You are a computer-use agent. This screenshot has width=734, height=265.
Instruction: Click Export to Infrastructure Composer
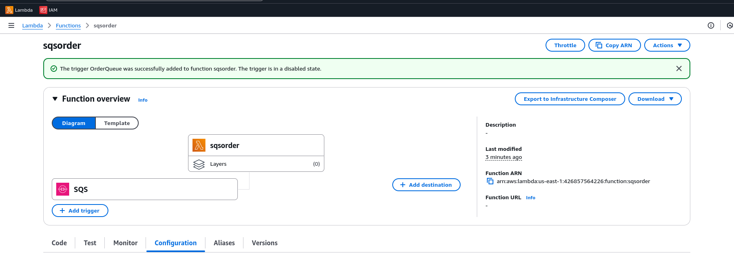coord(570,99)
